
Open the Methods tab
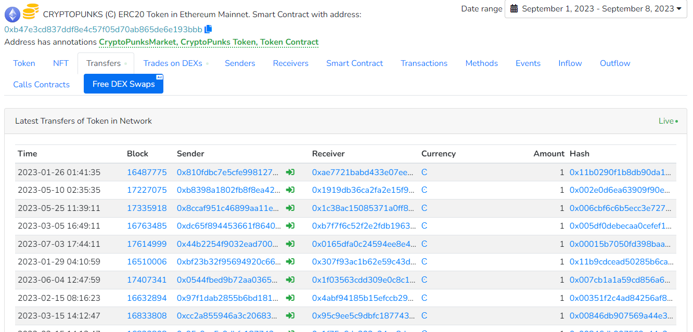click(482, 63)
